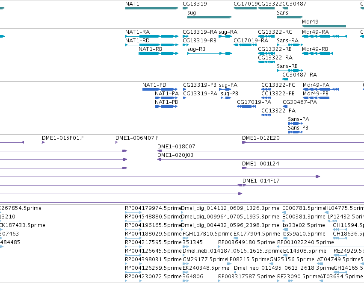Select the CG13319-RB transcript
The width and height of the screenshot is (364, 283).
(x=186, y=45)
